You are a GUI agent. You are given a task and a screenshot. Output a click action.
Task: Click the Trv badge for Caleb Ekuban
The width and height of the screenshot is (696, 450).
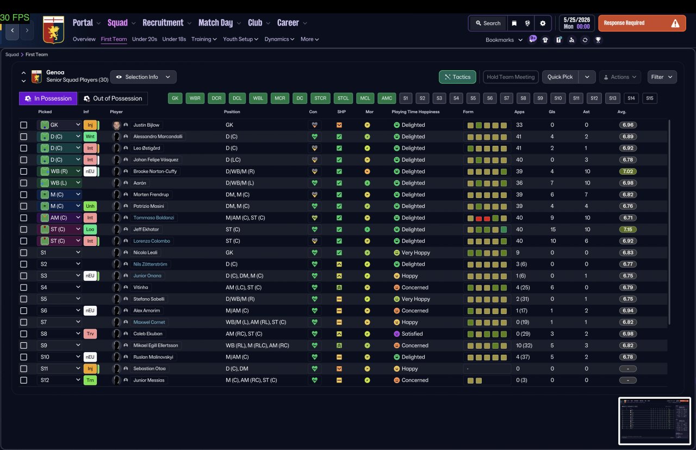pyautogui.click(x=90, y=334)
